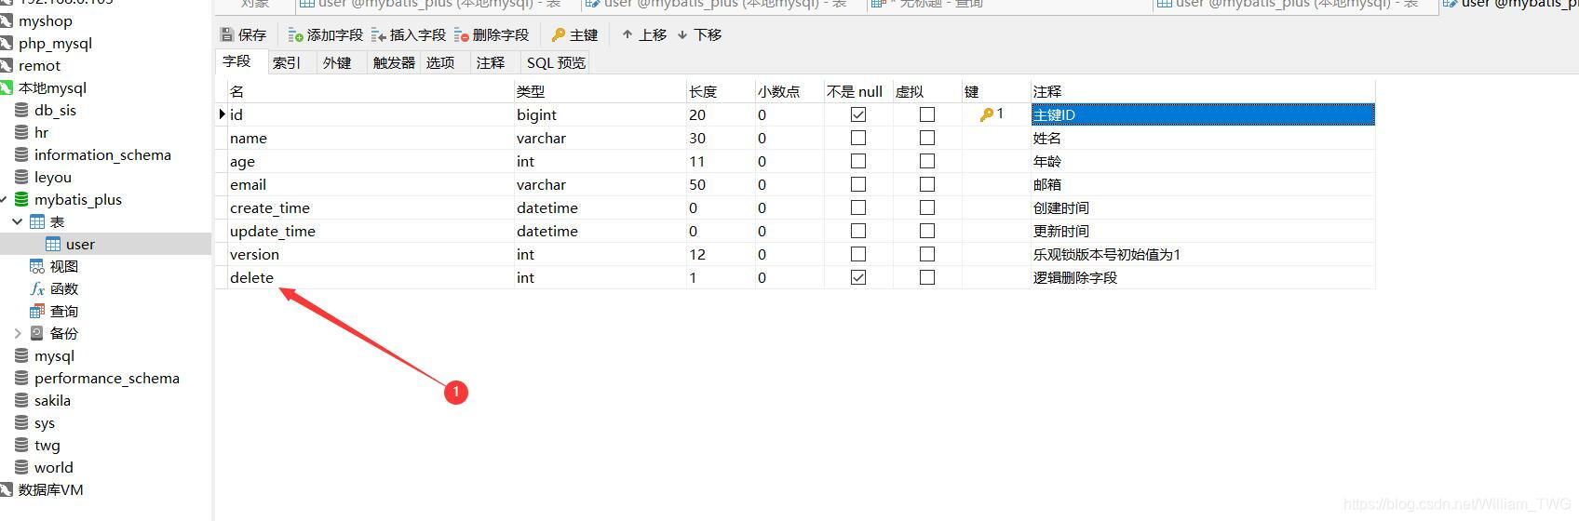
Task: Select the myshop connection icon
Action: 7,20
